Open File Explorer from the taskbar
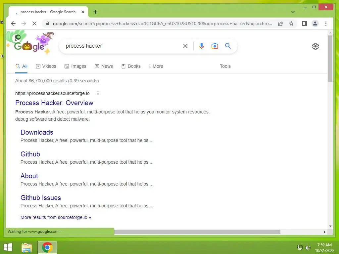 pos(27,247)
